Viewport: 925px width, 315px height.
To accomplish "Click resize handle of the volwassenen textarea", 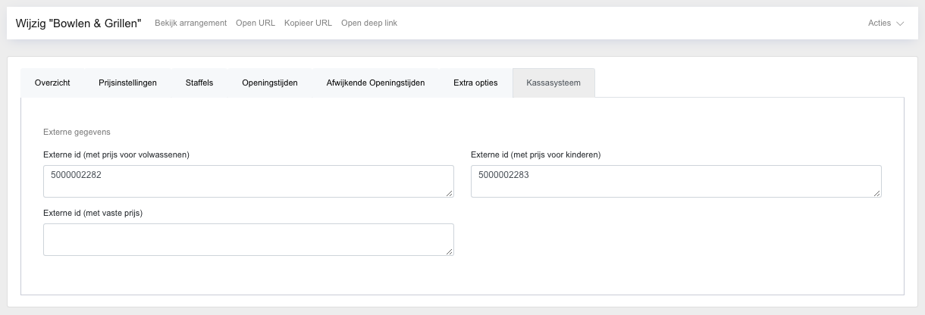I will (450, 193).
